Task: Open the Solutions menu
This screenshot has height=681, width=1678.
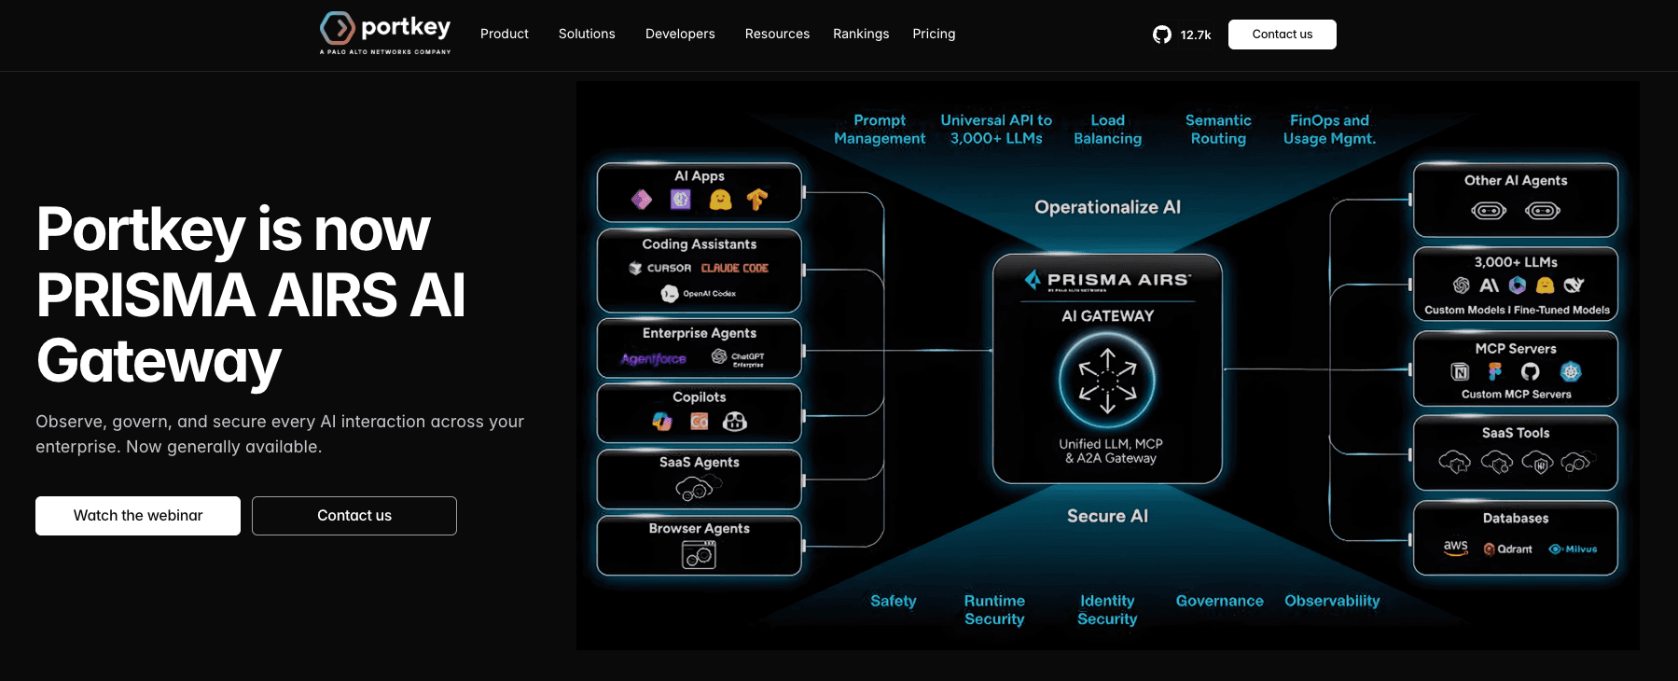Action: tap(587, 34)
